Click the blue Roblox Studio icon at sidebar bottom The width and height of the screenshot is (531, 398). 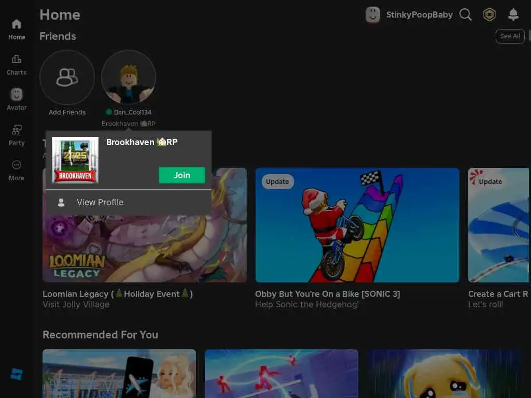pyautogui.click(x=16, y=374)
